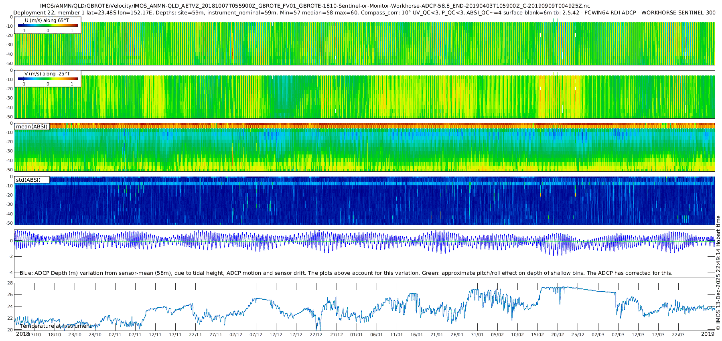
Task: Click the '12/11' date tick label
Action: [x=155, y=335]
